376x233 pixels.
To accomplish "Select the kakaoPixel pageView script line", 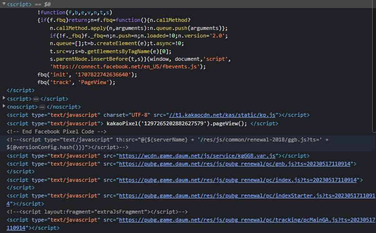I will pyautogui.click(x=143, y=123).
